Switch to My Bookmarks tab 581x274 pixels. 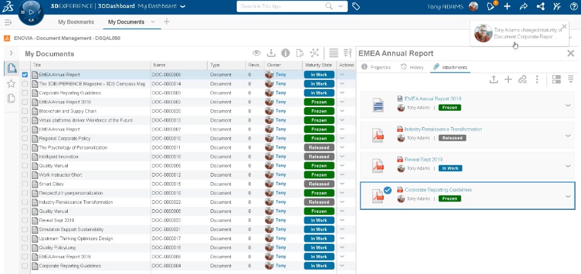coord(76,22)
